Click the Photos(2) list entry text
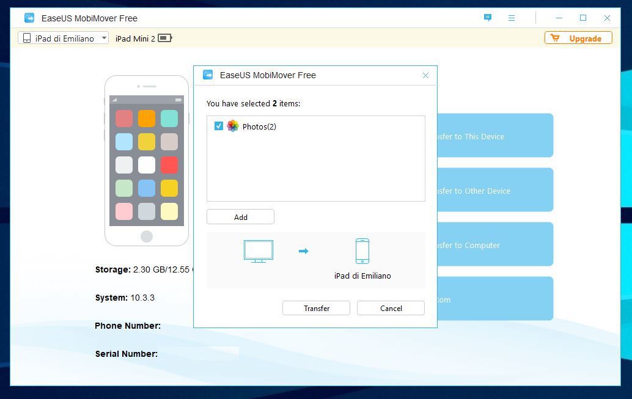The image size is (632, 399). tap(259, 126)
